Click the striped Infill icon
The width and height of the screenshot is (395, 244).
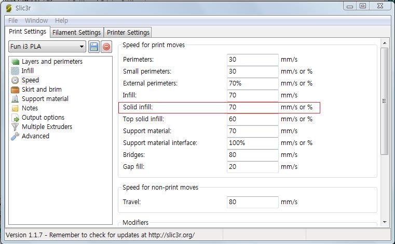pyautogui.click(x=15, y=71)
